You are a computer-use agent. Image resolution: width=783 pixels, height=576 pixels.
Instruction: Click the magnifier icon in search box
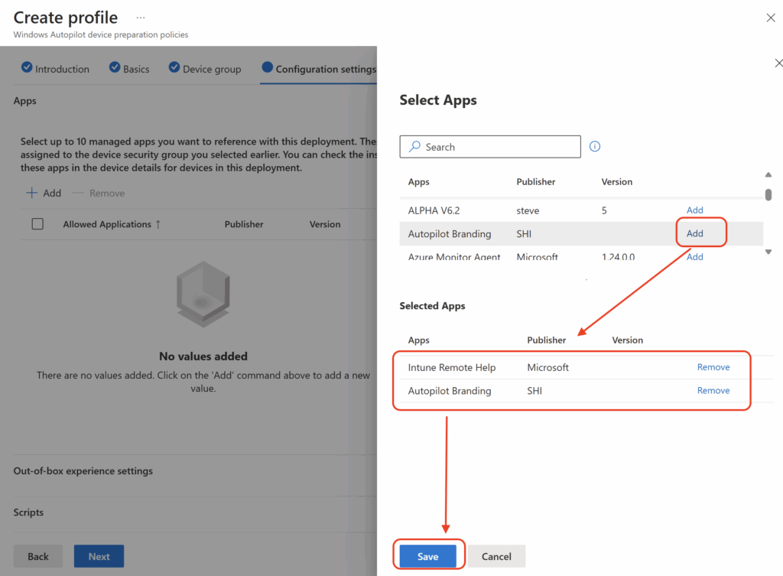point(414,146)
